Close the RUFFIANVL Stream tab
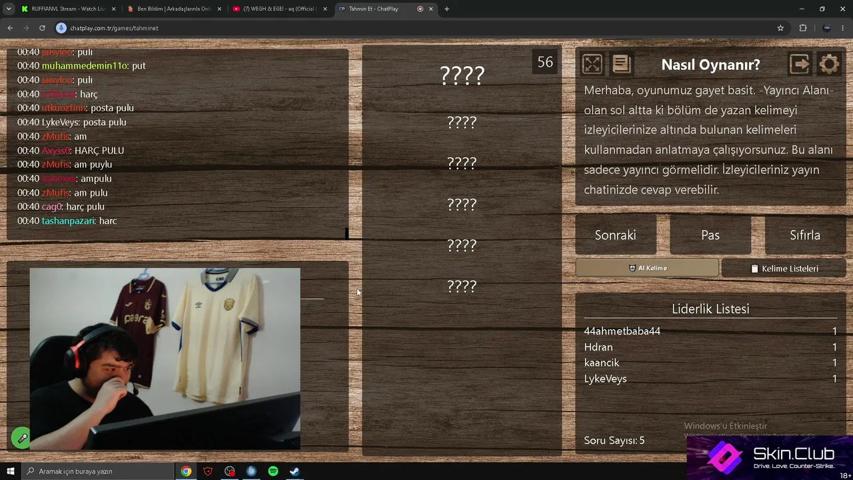 (x=113, y=9)
